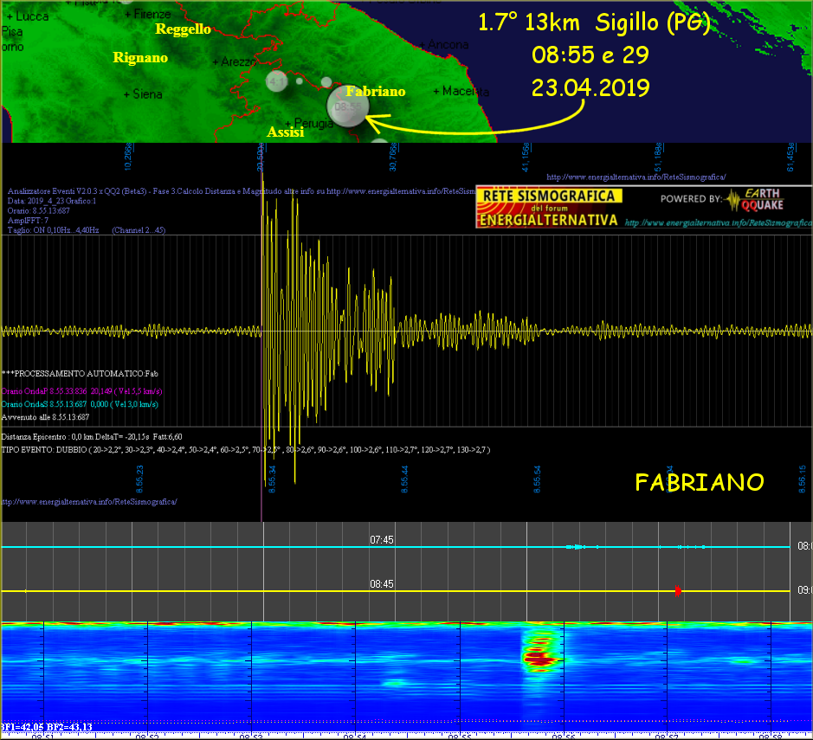Select the 'Data: 2019_4_23 Grafico:1' line
Screen dimensions: 813x740
coord(52,201)
